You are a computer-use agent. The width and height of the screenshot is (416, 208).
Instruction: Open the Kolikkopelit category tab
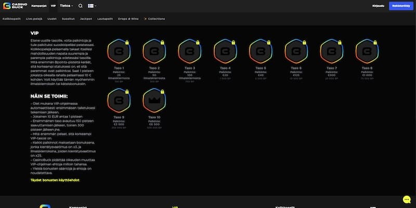pyautogui.click(x=11, y=19)
